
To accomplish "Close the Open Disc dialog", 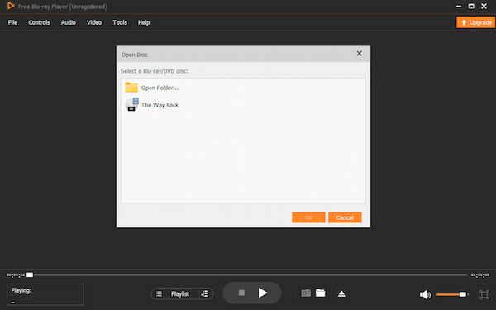I will tap(359, 54).
